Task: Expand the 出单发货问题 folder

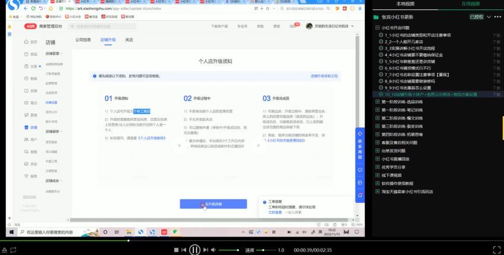Action: click(x=377, y=151)
